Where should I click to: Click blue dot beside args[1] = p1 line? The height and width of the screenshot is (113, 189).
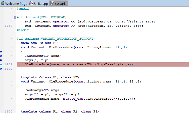click(1, 60)
